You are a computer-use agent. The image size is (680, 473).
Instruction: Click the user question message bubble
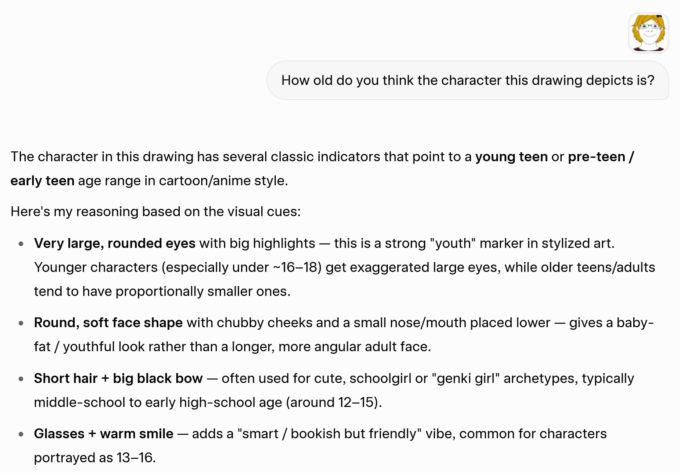(x=468, y=81)
